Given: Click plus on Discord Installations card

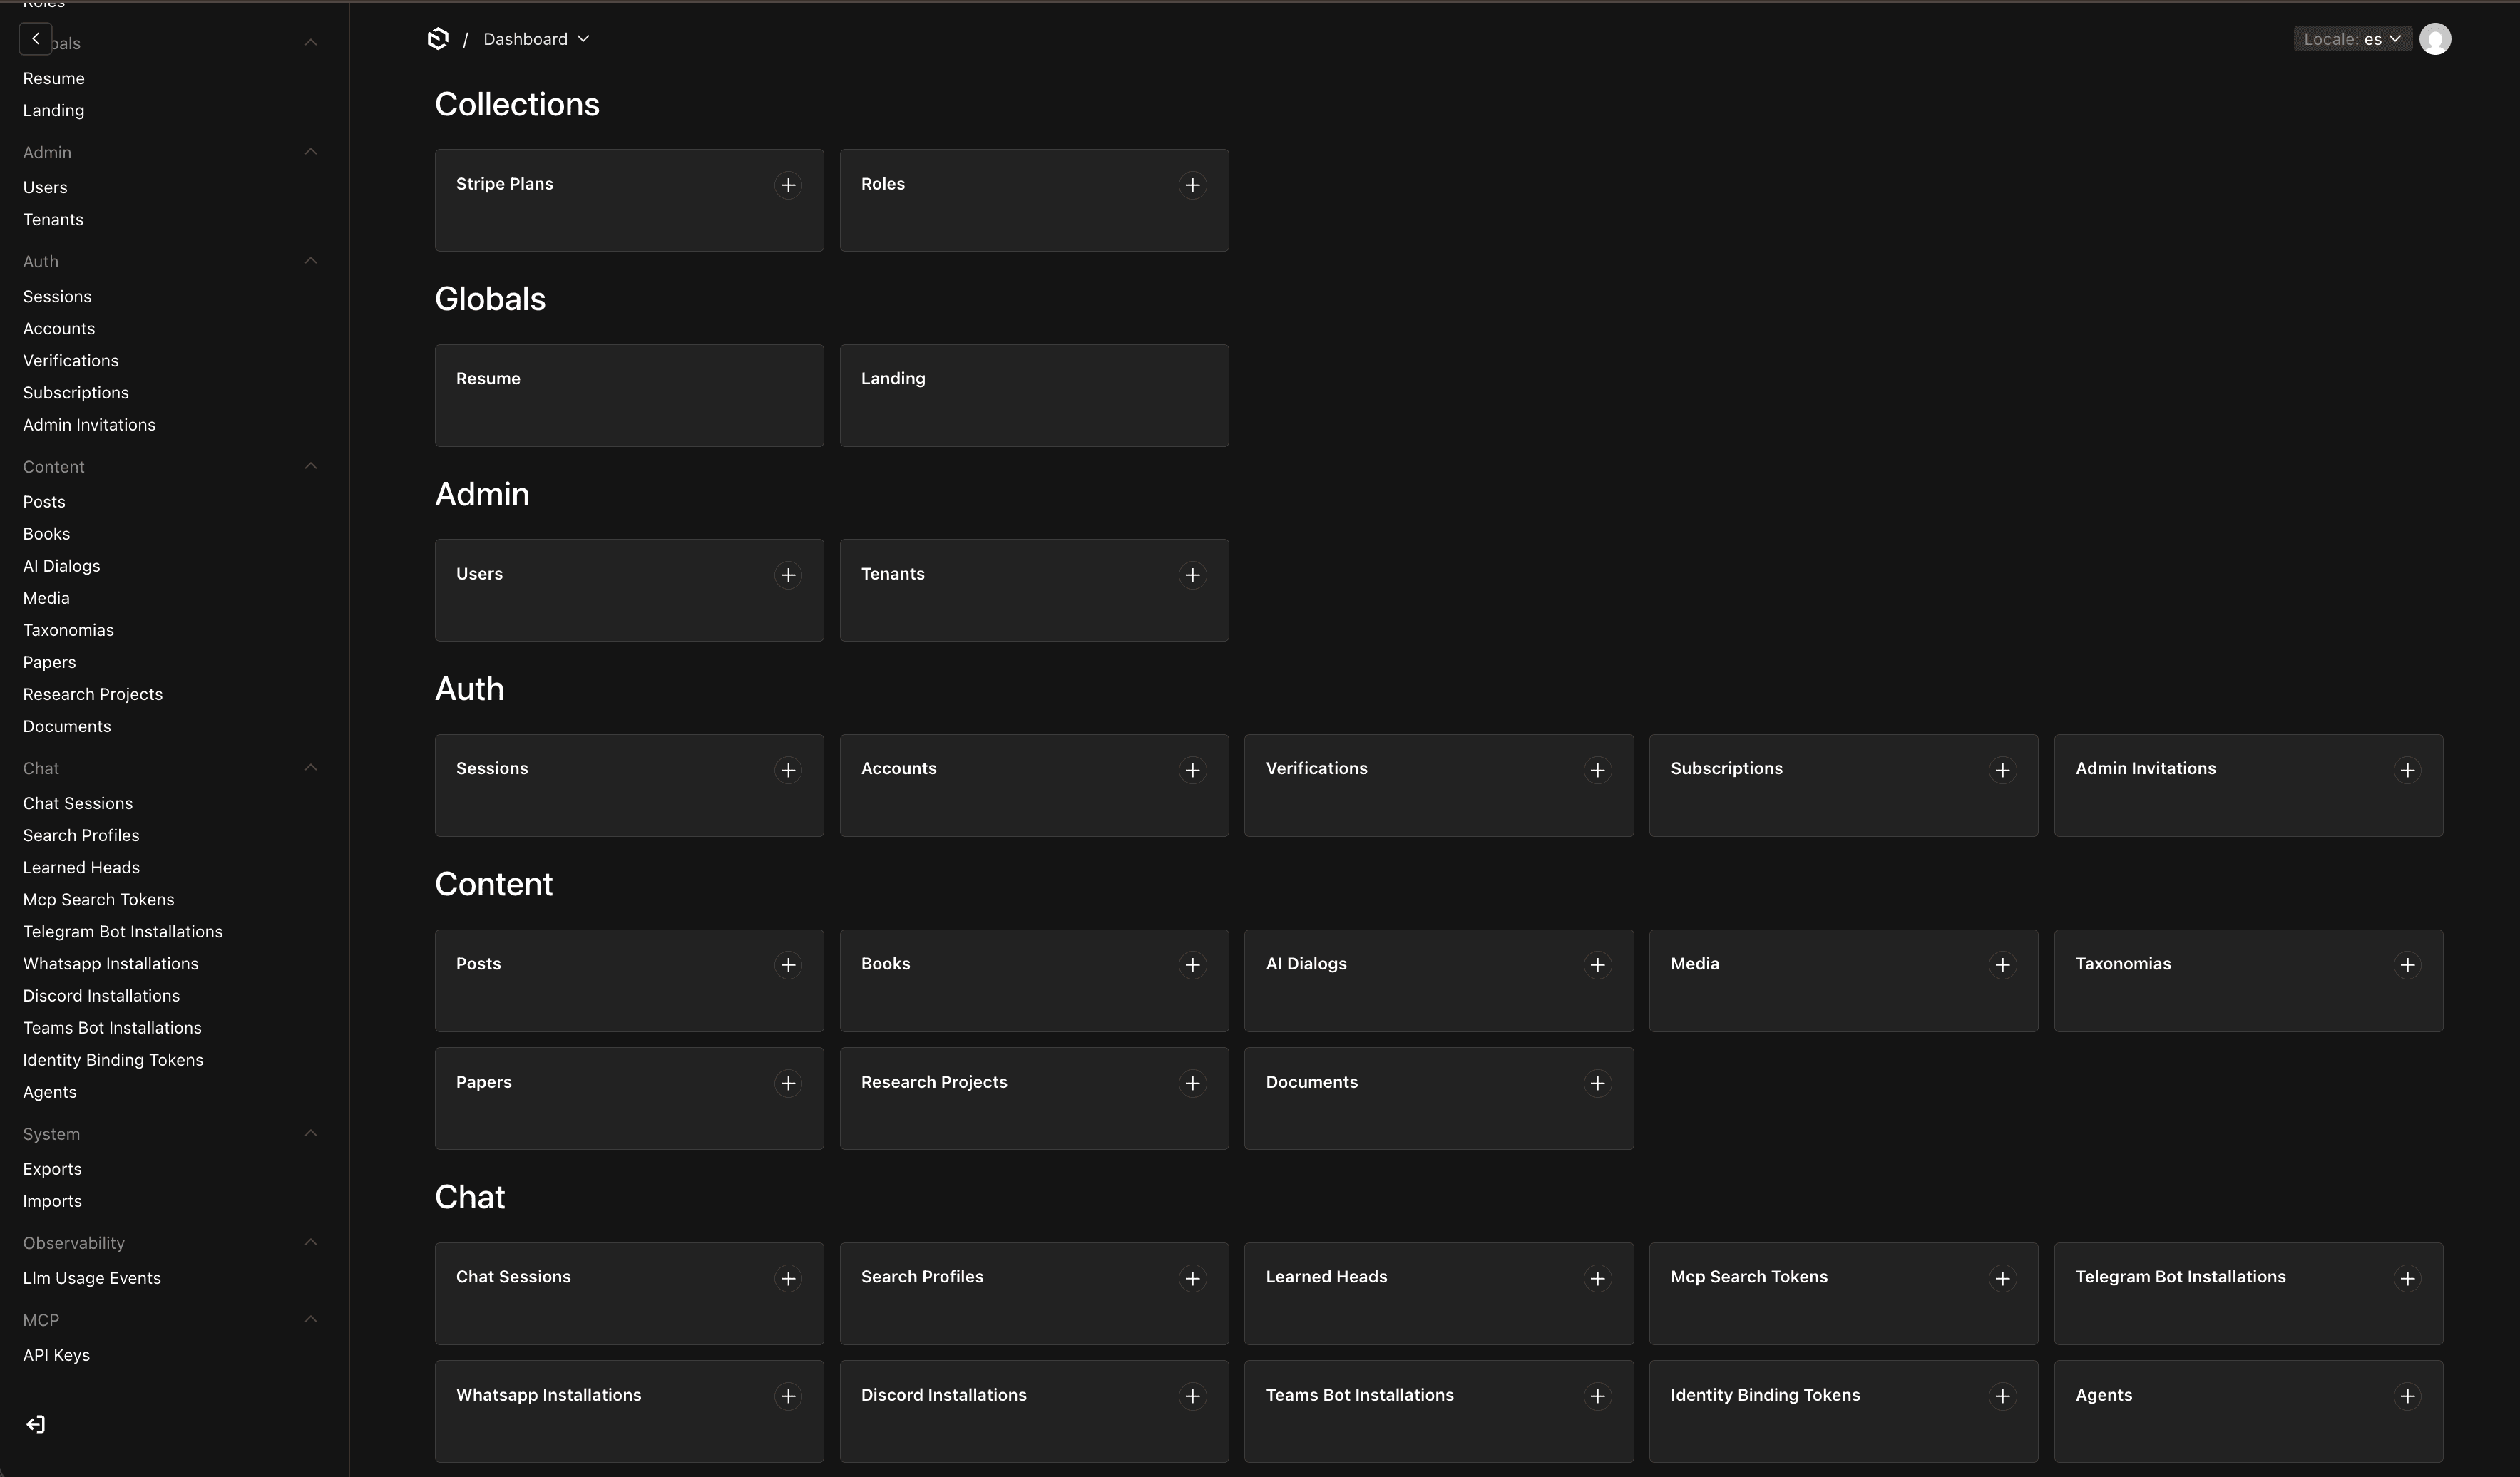Looking at the screenshot, I should point(1192,1396).
